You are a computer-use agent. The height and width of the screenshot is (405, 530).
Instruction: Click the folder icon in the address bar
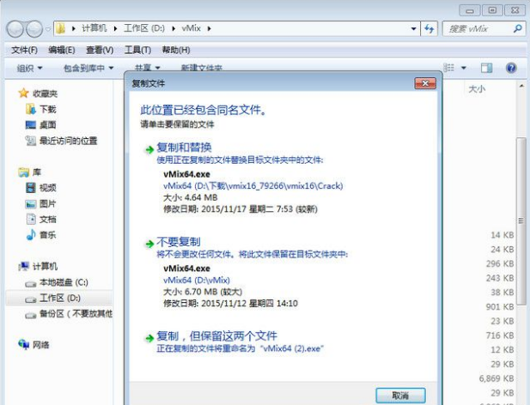[60, 28]
